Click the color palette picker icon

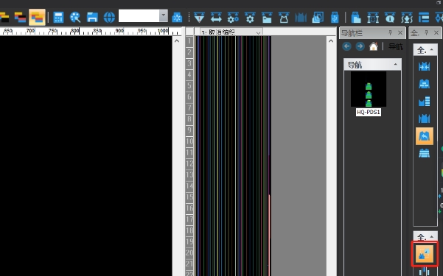(x=75, y=17)
